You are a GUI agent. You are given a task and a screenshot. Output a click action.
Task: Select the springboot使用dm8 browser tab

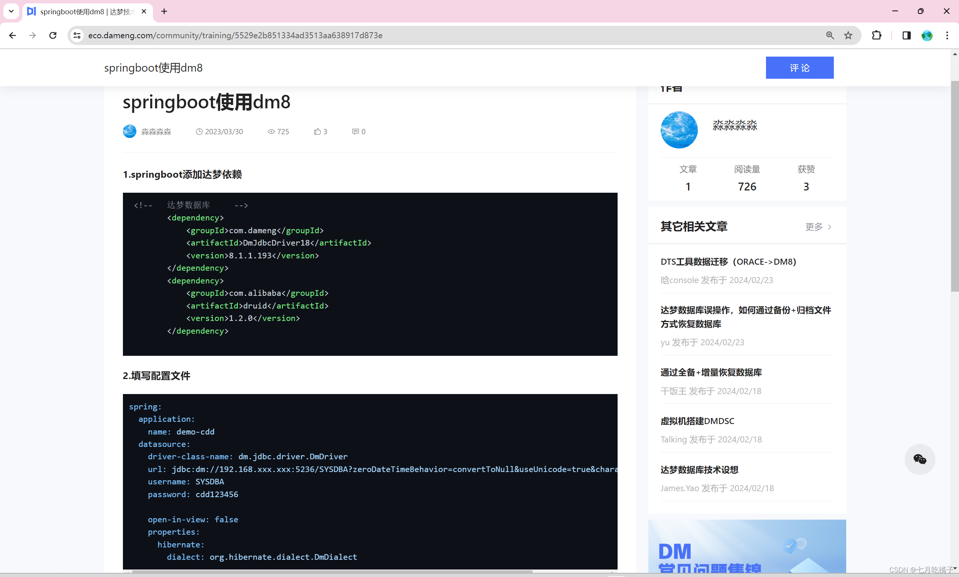tap(87, 12)
